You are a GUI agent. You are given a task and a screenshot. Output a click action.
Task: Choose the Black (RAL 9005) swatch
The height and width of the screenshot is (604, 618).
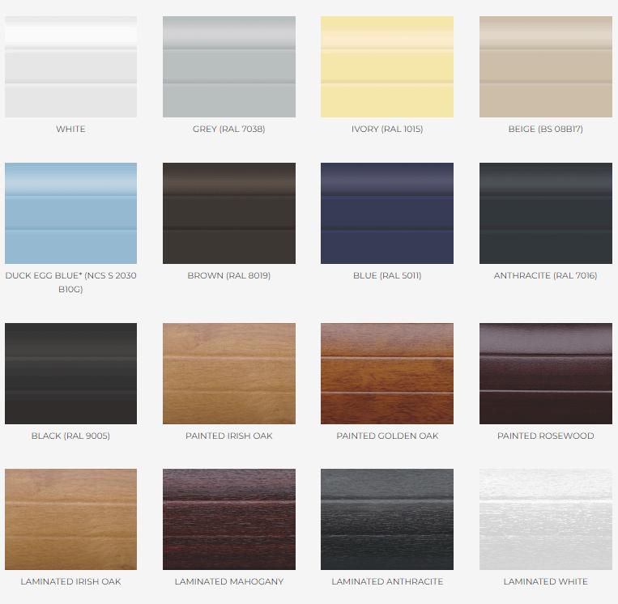pos(71,373)
